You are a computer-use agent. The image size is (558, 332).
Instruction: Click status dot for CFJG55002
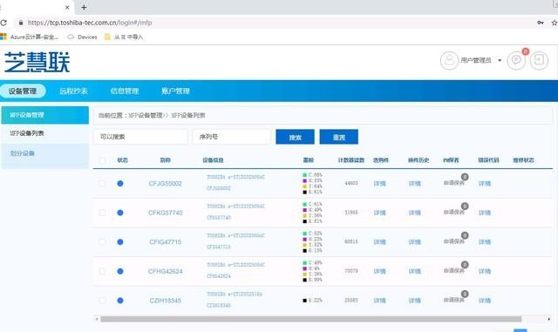point(120,183)
